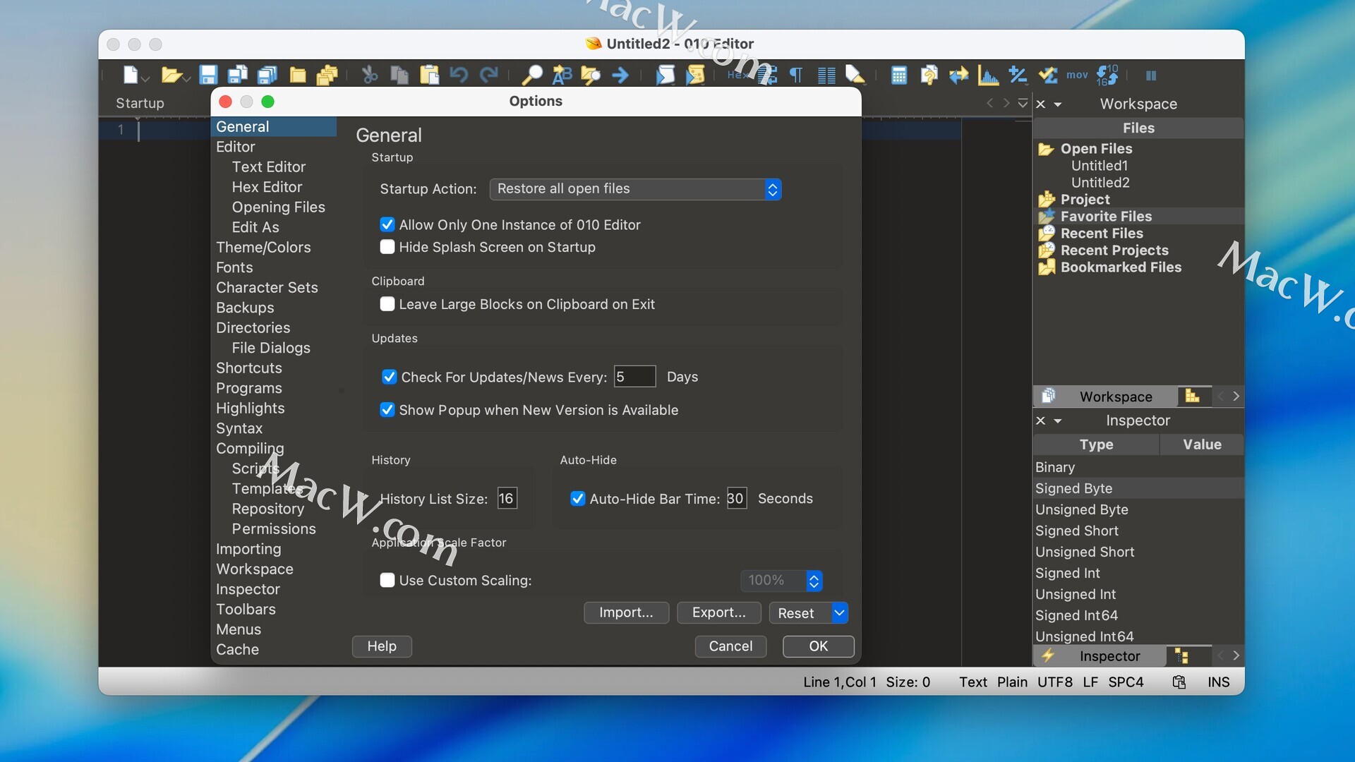The height and width of the screenshot is (762, 1355).
Task: Click the Cancel button
Action: (x=730, y=646)
